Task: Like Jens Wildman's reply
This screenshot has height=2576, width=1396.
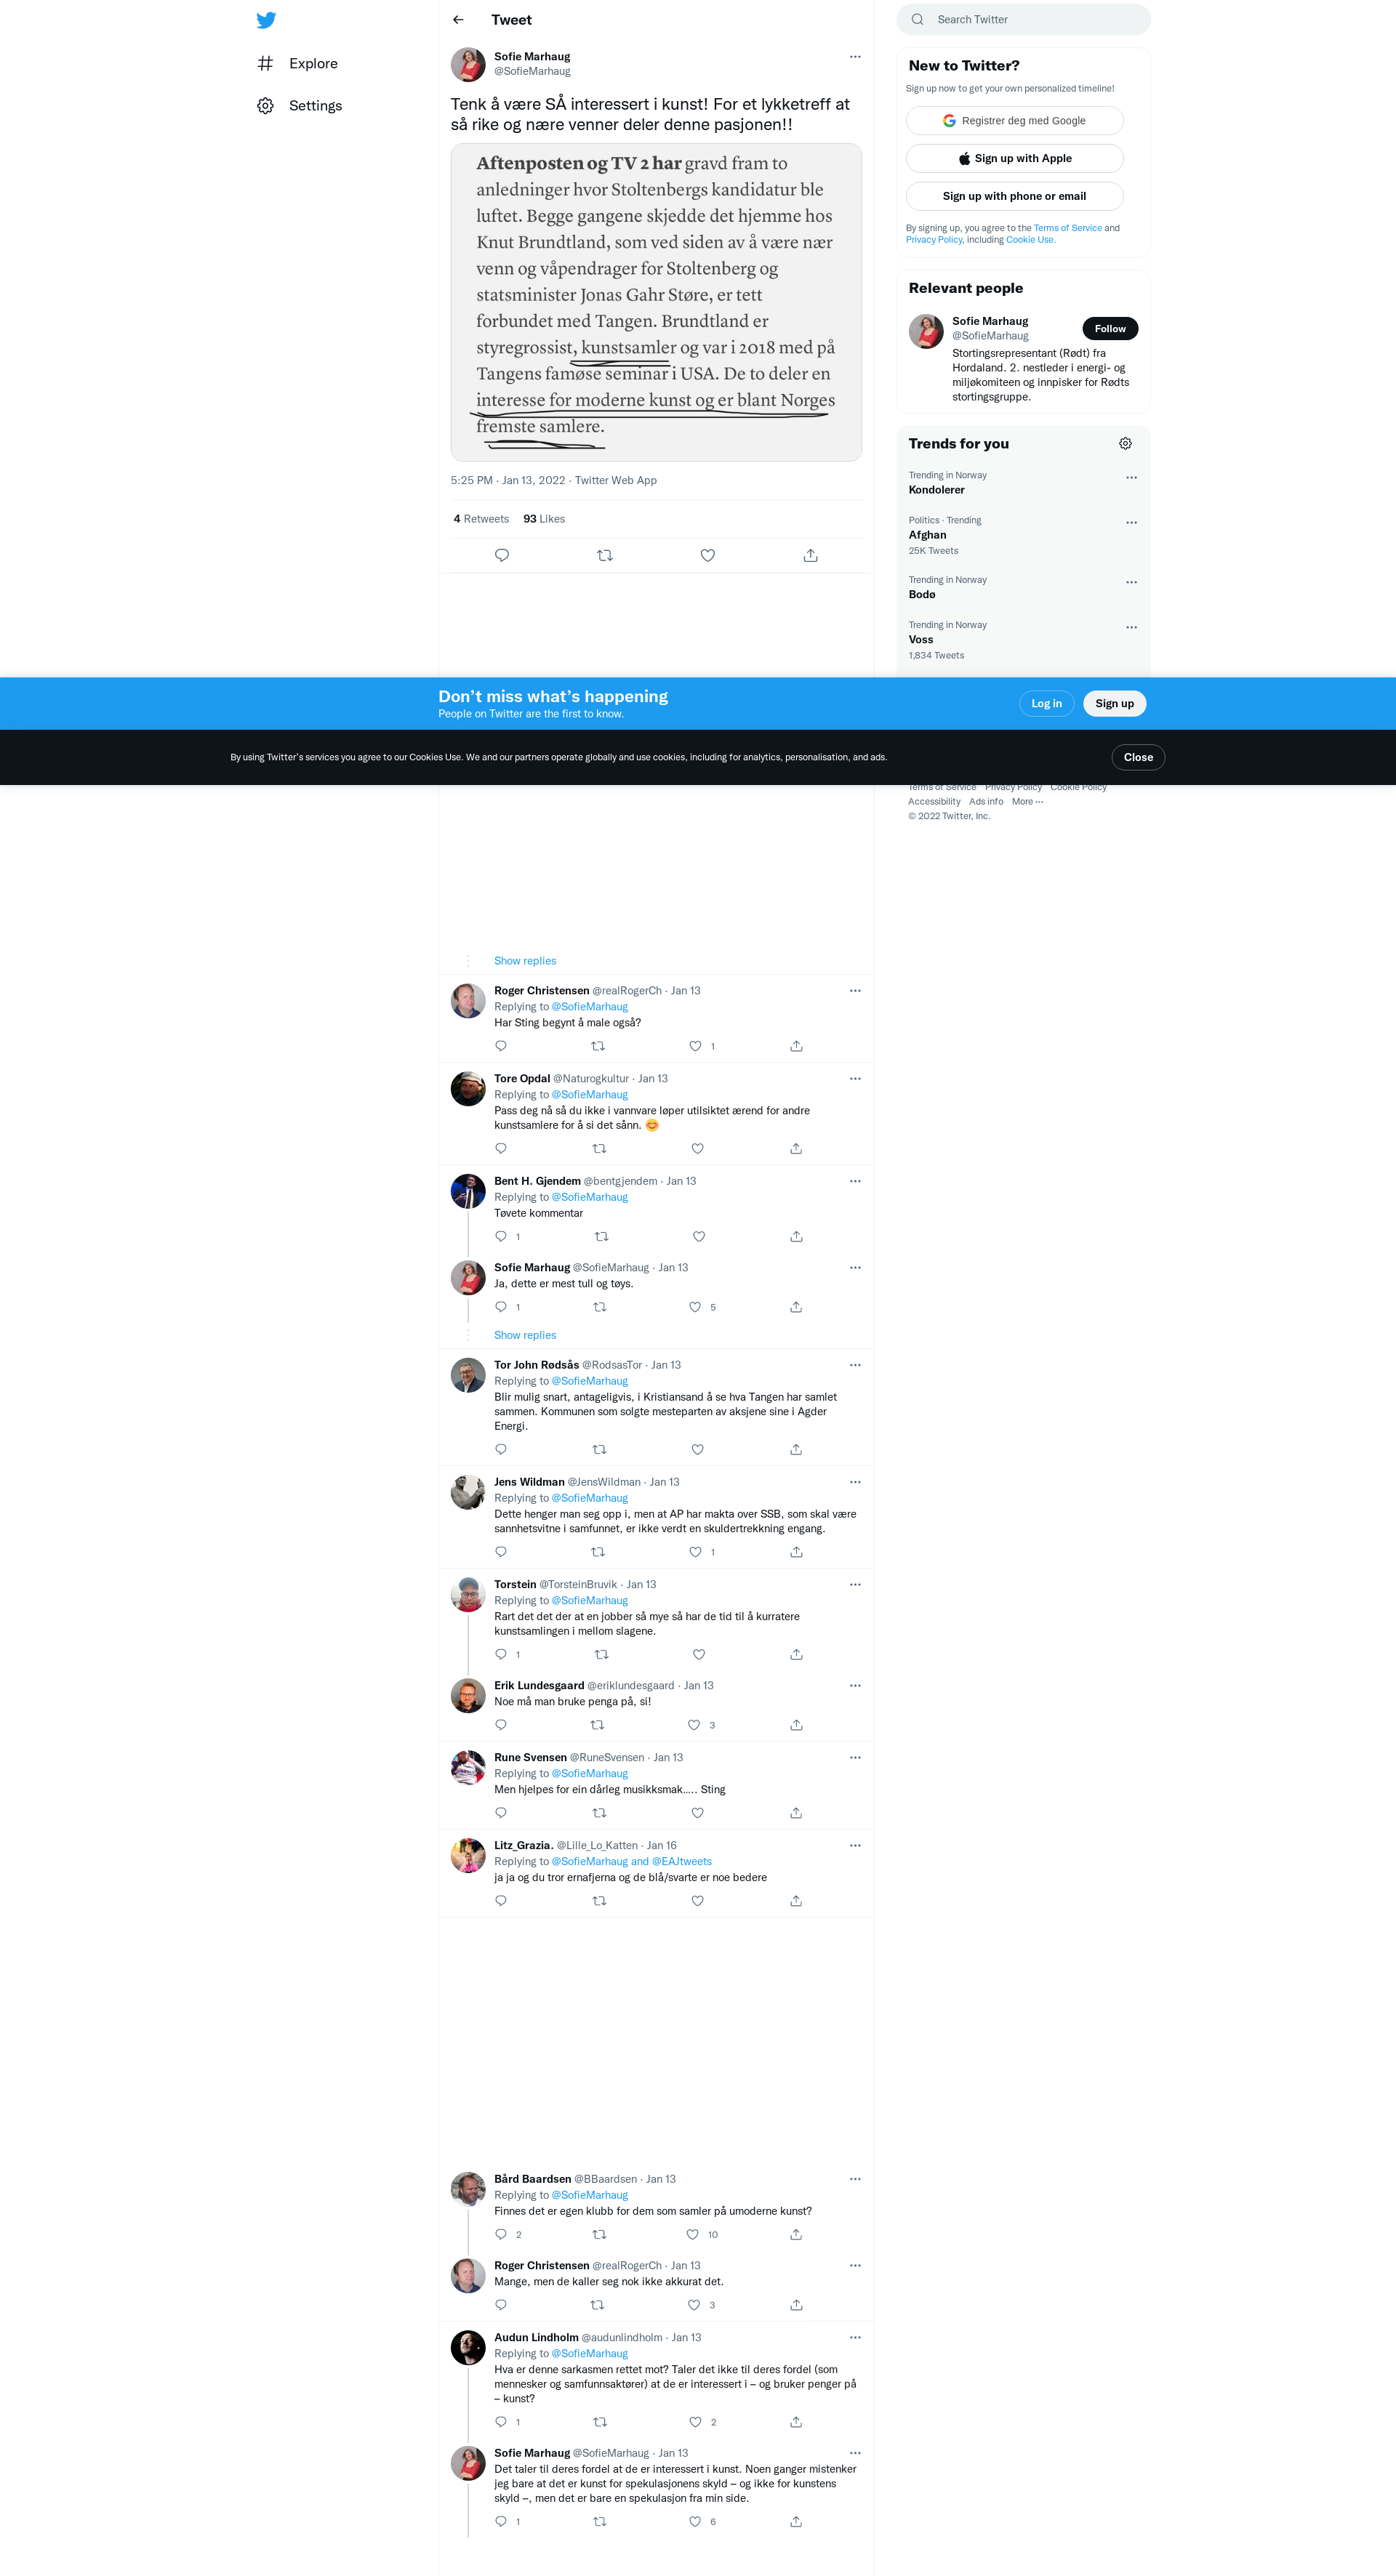Action: click(695, 1552)
